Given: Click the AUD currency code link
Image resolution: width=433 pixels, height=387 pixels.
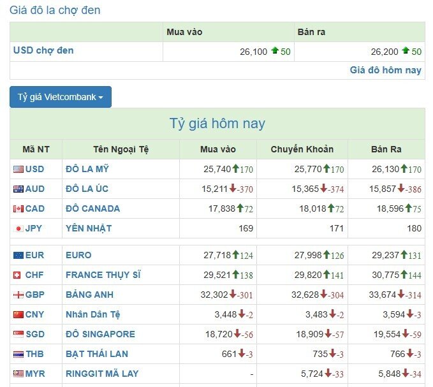Looking at the screenshot, I should [35, 189].
